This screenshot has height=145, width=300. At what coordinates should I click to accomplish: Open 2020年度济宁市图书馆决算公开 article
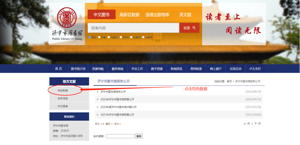(119, 107)
